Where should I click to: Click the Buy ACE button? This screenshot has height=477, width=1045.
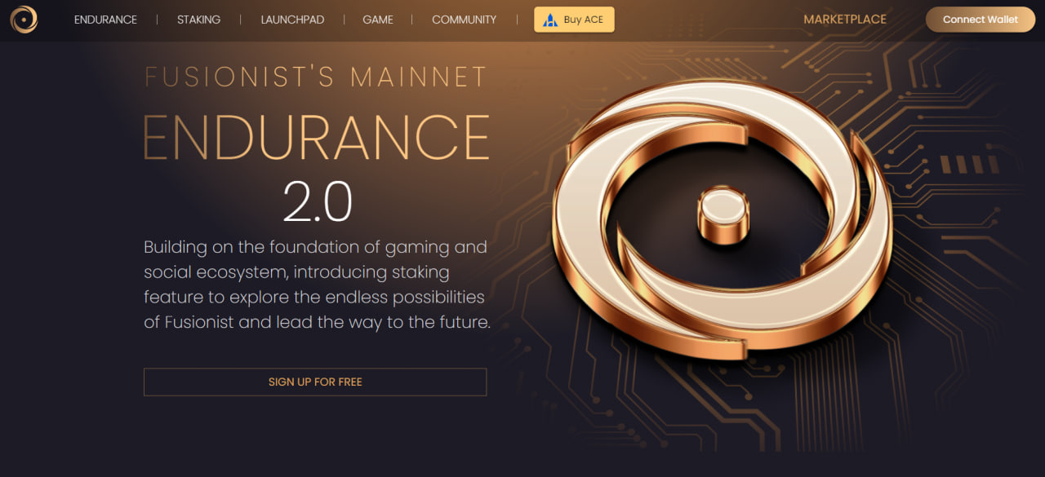pyautogui.click(x=574, y=20)
